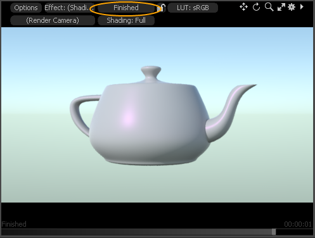Open the Effect: (Shadi... dropdown

coord(69,8)
